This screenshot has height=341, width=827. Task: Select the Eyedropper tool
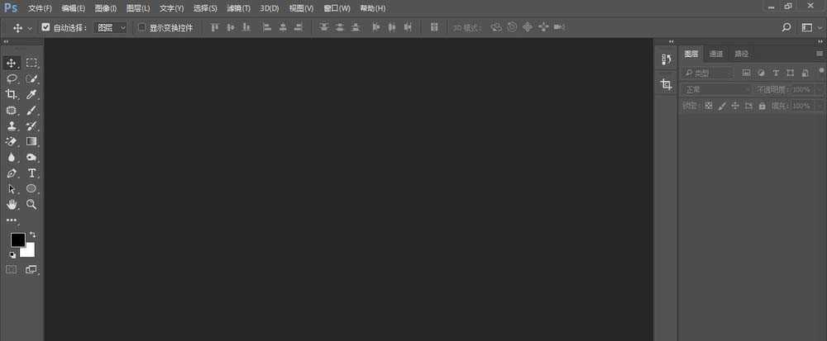[x=31, y=95]
